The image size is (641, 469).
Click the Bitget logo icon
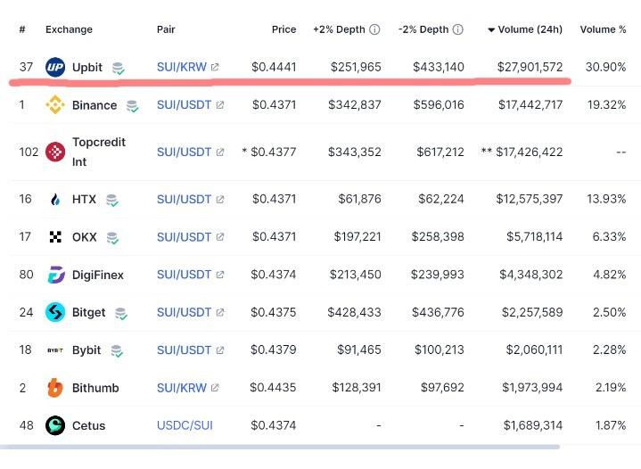click(55, 312)
